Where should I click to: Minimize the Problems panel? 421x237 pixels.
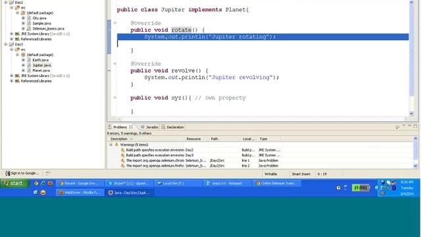click(409, 126)
